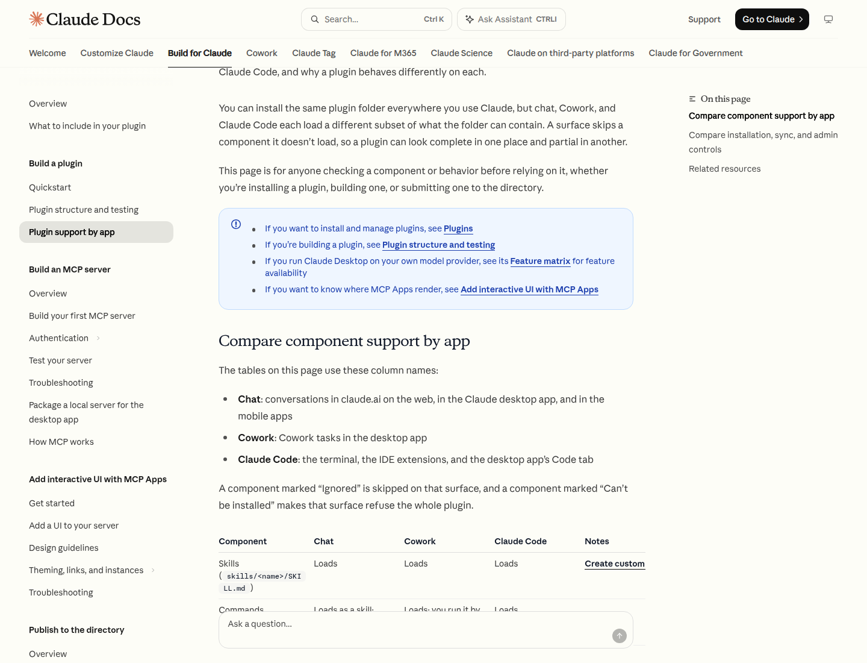Switch to the Customize Claude tab
Screen dimensions: 867x663
117,53
